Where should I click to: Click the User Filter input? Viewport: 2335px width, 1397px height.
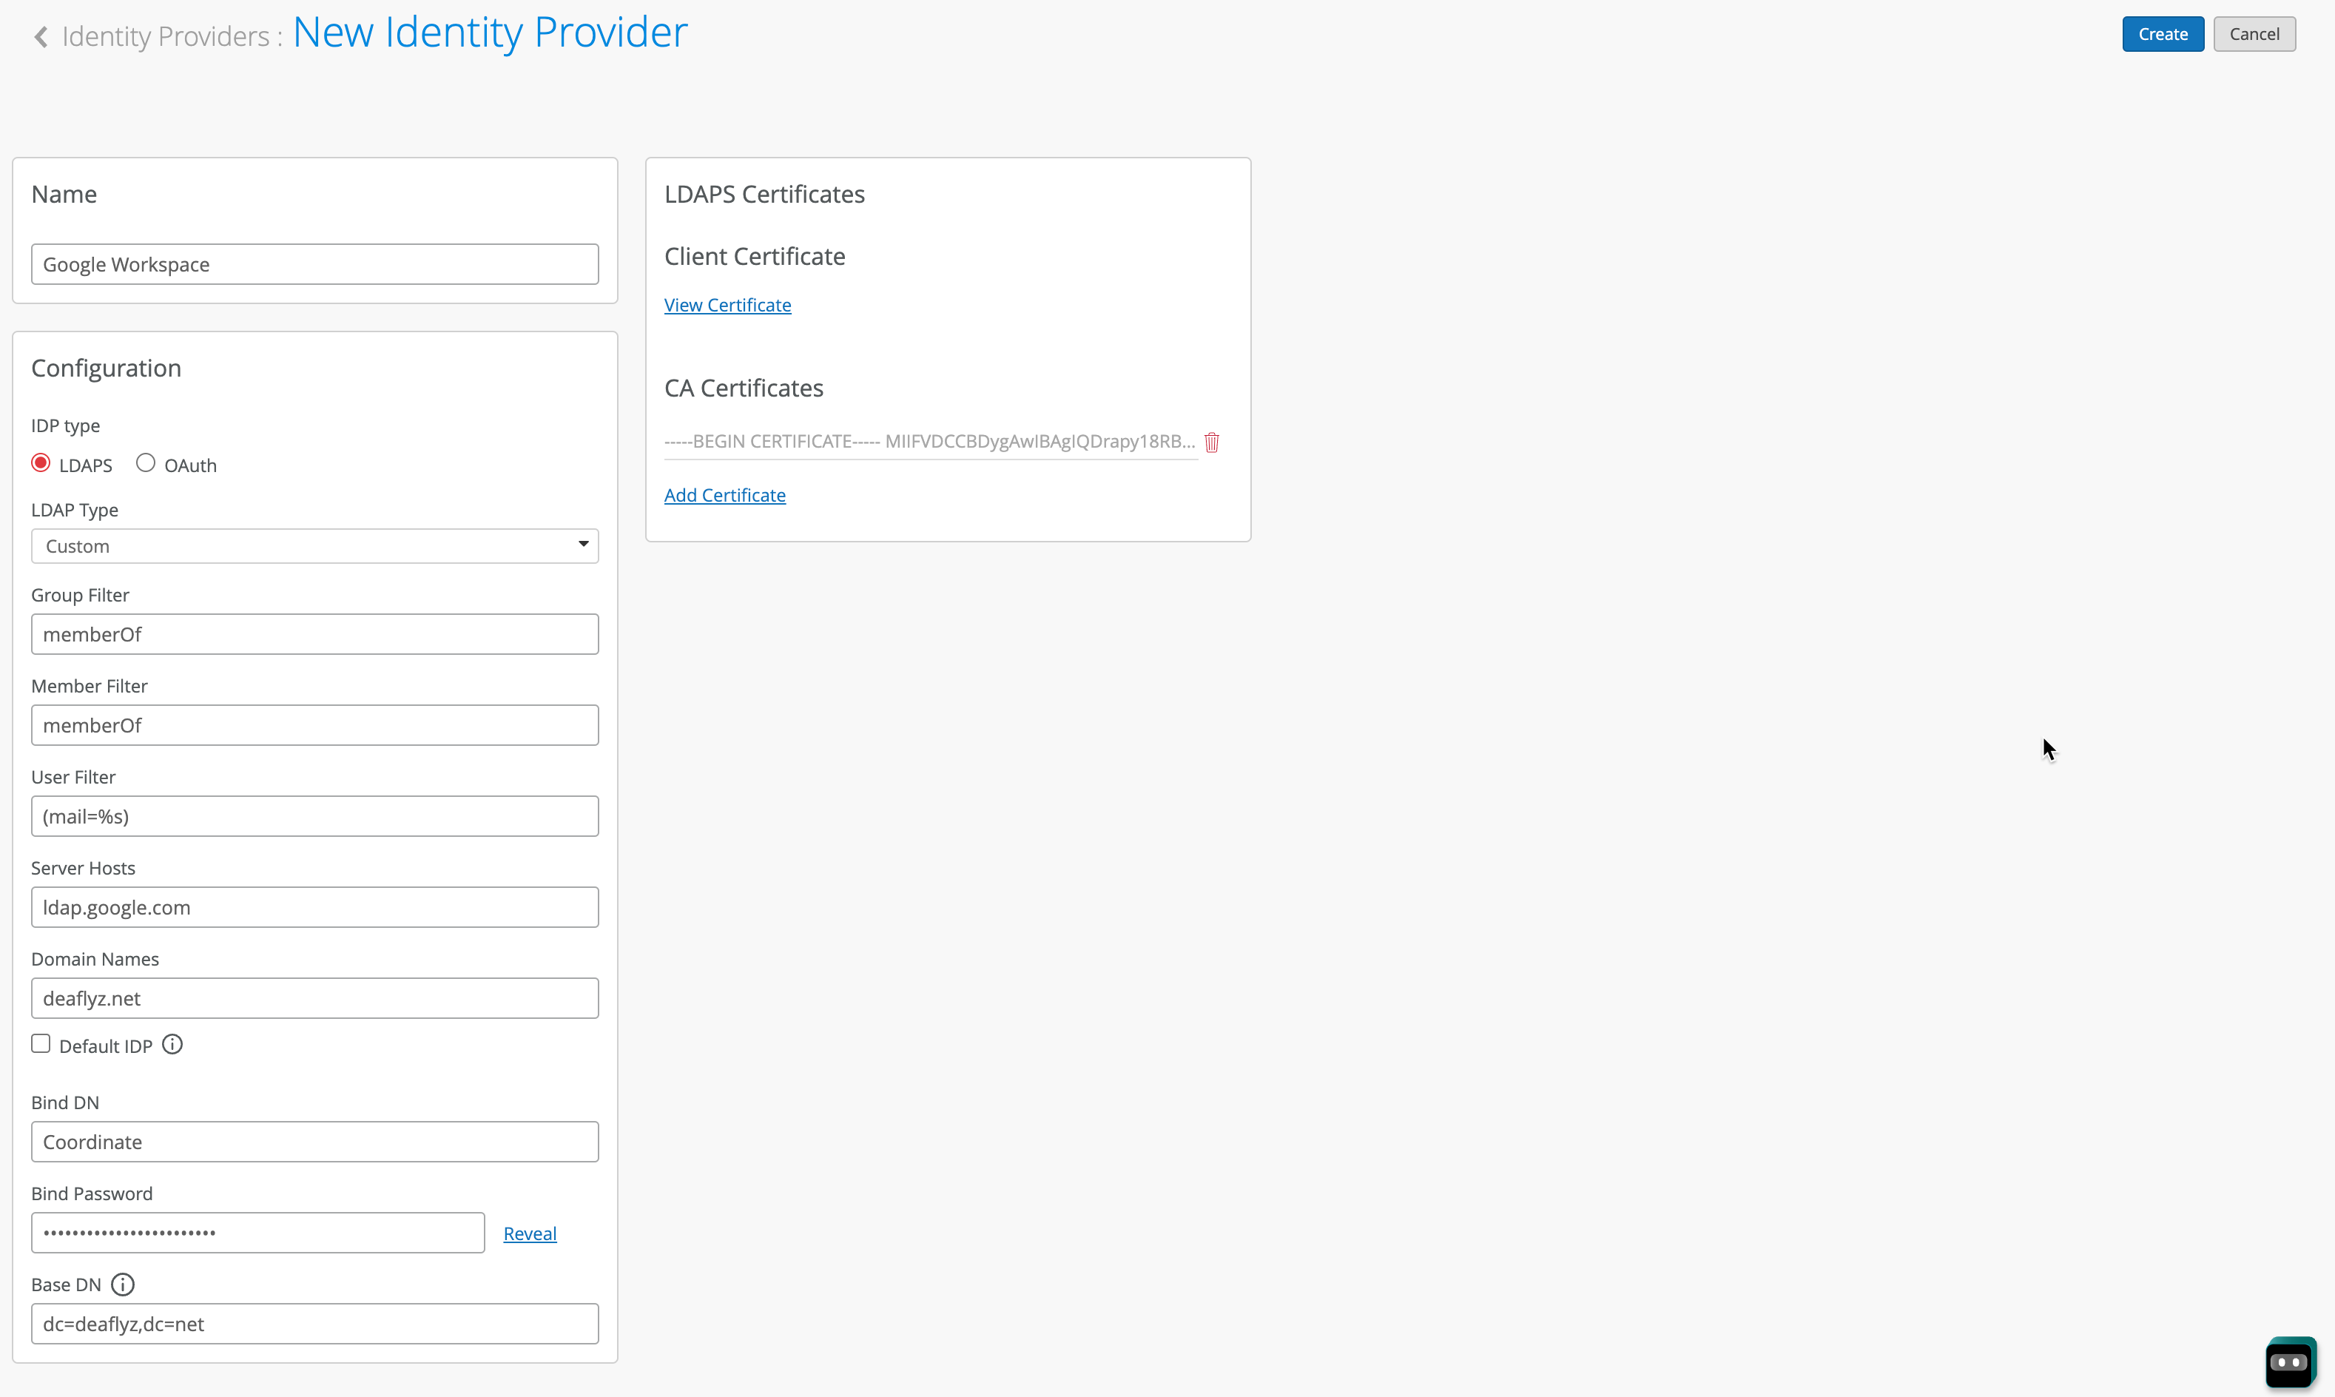[x=314, y=816]
